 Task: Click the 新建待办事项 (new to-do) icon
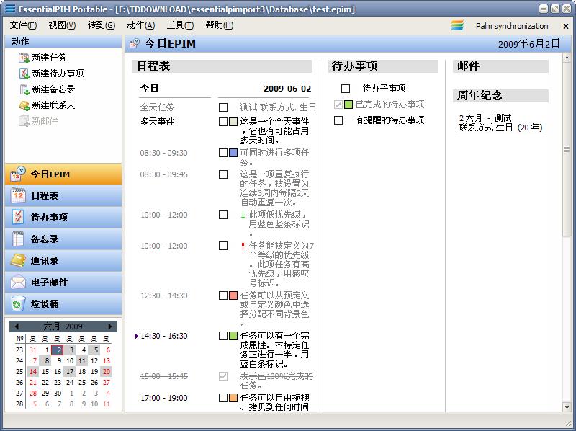24,74
